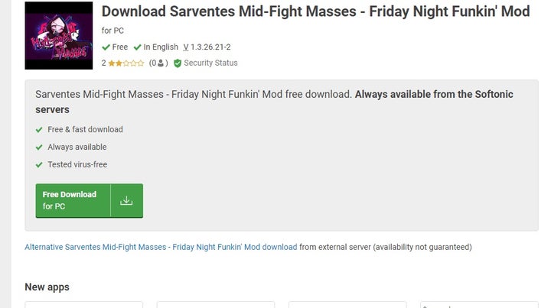
Task: Click the star rating icons
Action: coord(126,63)
